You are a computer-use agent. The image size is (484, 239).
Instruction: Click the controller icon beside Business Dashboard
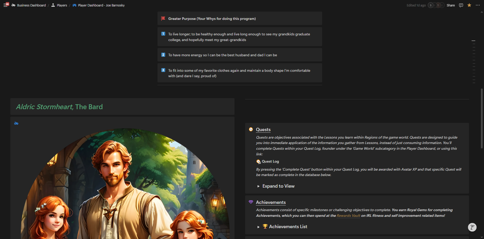tap(13, 5)
